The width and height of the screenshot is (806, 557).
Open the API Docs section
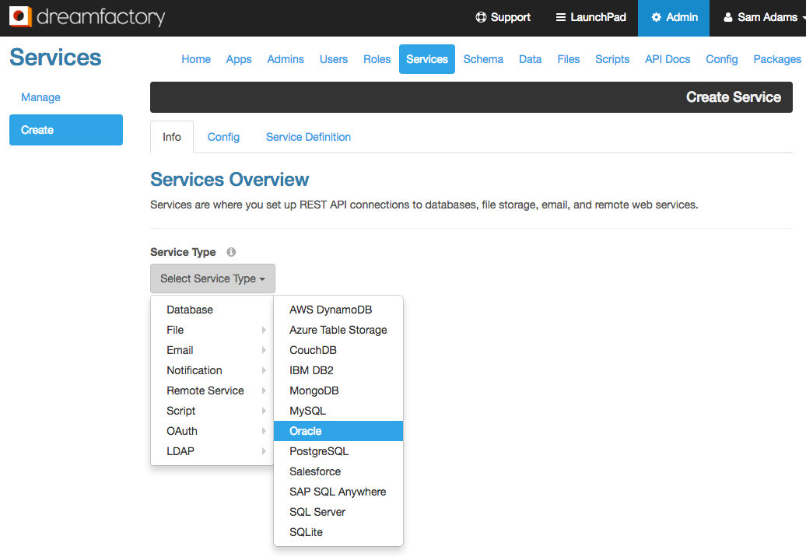pyautogui.click(x=667, y=59)
